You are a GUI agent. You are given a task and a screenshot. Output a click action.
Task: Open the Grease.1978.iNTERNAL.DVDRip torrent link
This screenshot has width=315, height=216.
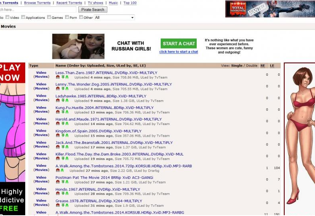point(98,201)
